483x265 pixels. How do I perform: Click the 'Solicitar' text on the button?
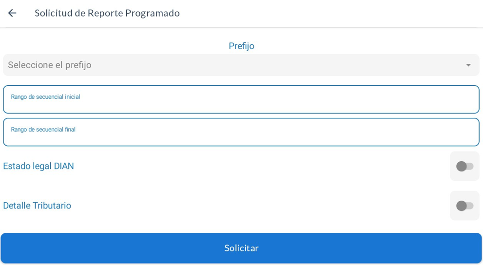[241, 248]
